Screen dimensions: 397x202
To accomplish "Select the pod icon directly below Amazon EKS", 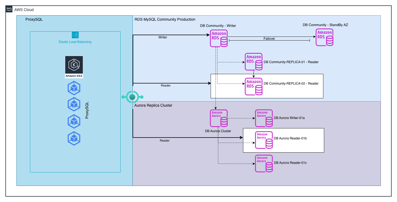I will coord(74,88).
